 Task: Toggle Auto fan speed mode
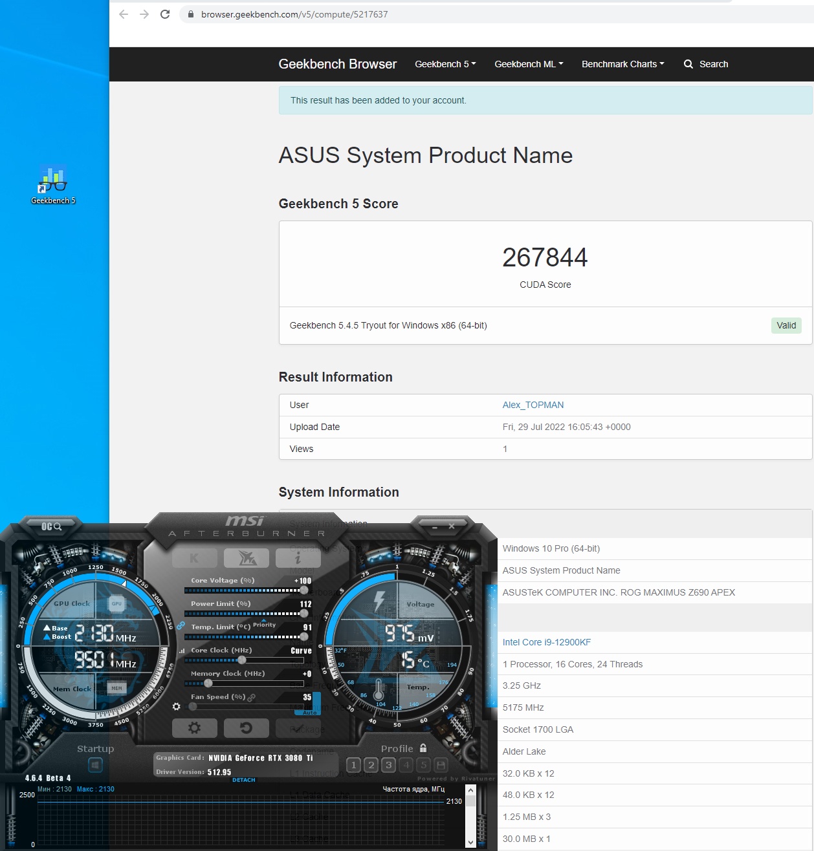click(310, 713)
